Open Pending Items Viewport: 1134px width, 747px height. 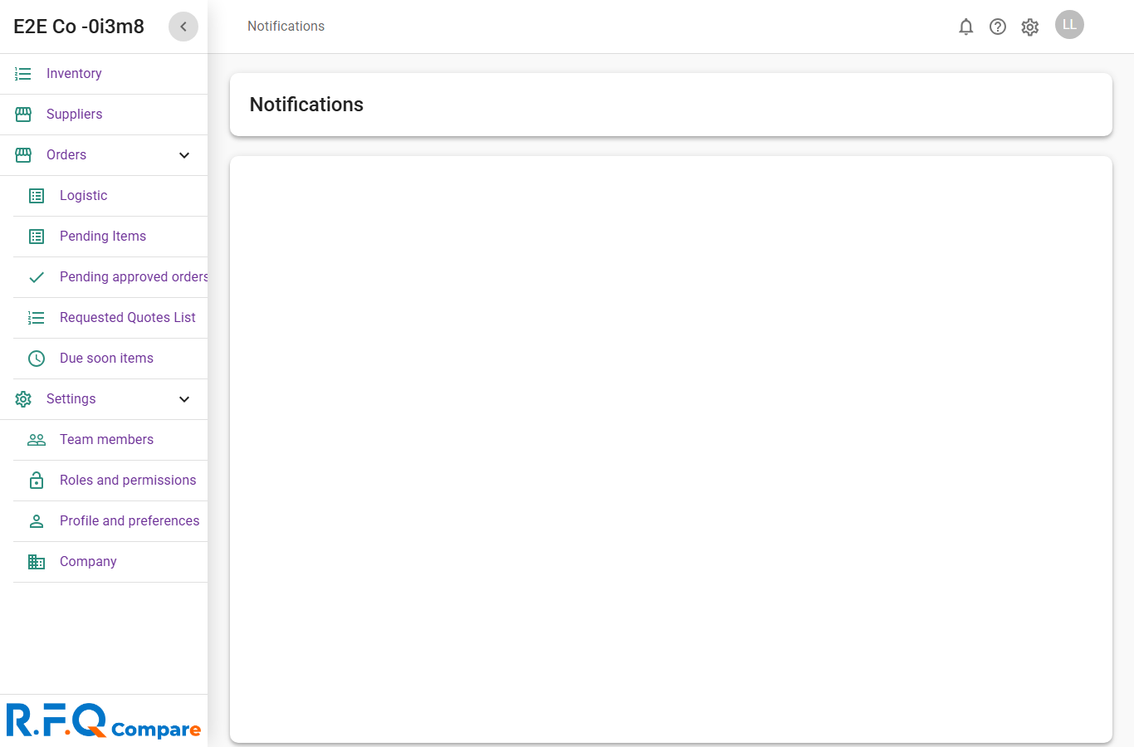pos(110,237)
